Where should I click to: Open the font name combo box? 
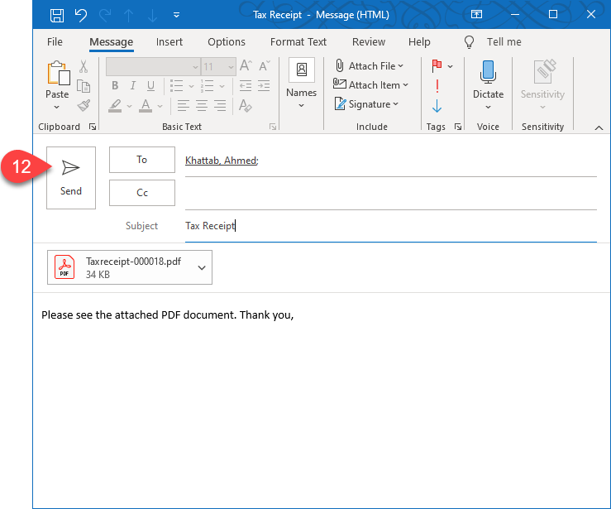pos(153,67)
